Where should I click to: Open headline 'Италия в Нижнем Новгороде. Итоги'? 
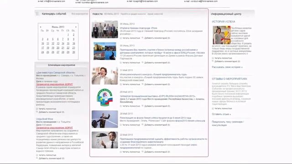[139, 28]
